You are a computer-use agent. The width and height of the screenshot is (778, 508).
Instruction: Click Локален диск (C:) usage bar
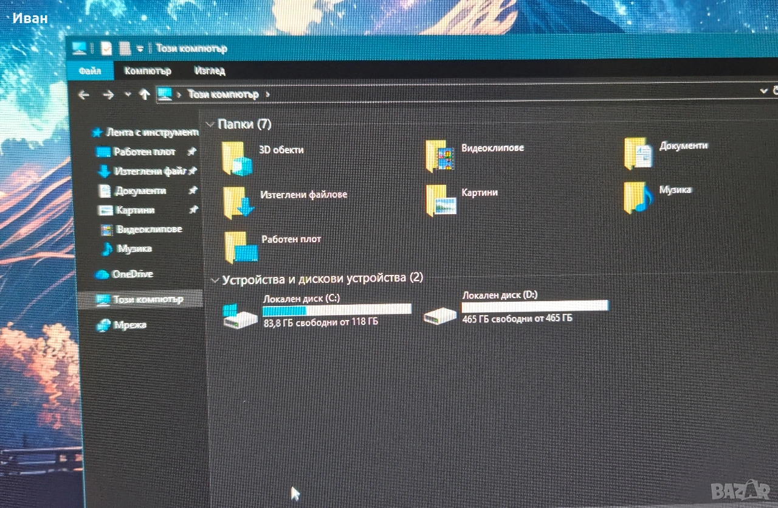(x=337, y=310)
